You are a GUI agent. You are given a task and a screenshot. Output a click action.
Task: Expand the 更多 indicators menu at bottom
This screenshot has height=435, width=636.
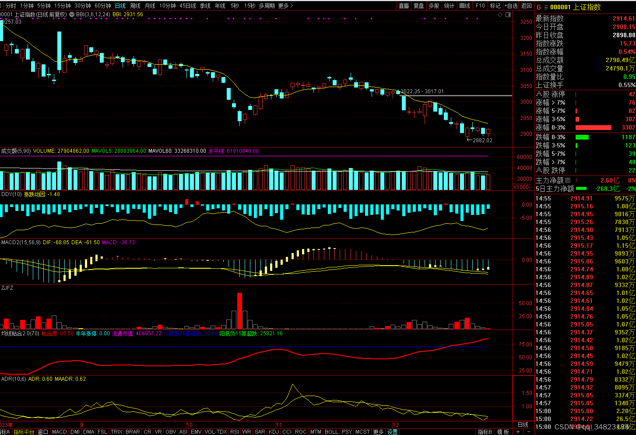[x=379, y=432]
